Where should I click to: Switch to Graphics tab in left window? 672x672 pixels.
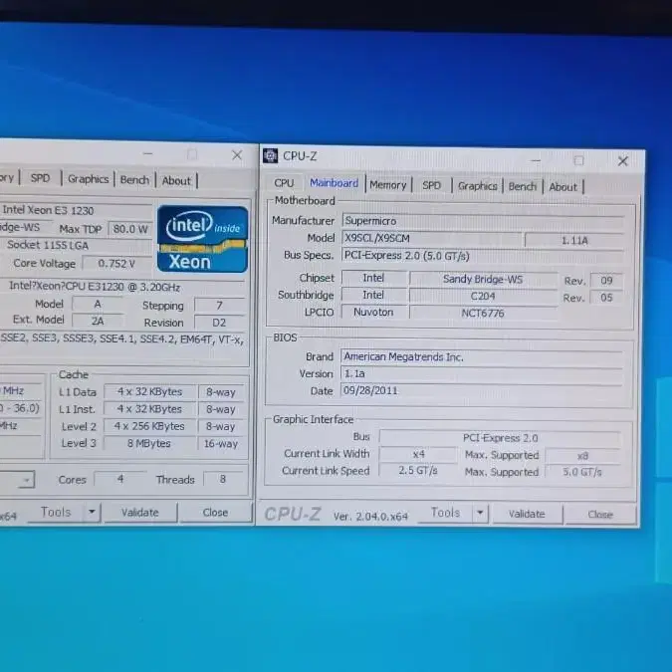[x=88, y=179]
